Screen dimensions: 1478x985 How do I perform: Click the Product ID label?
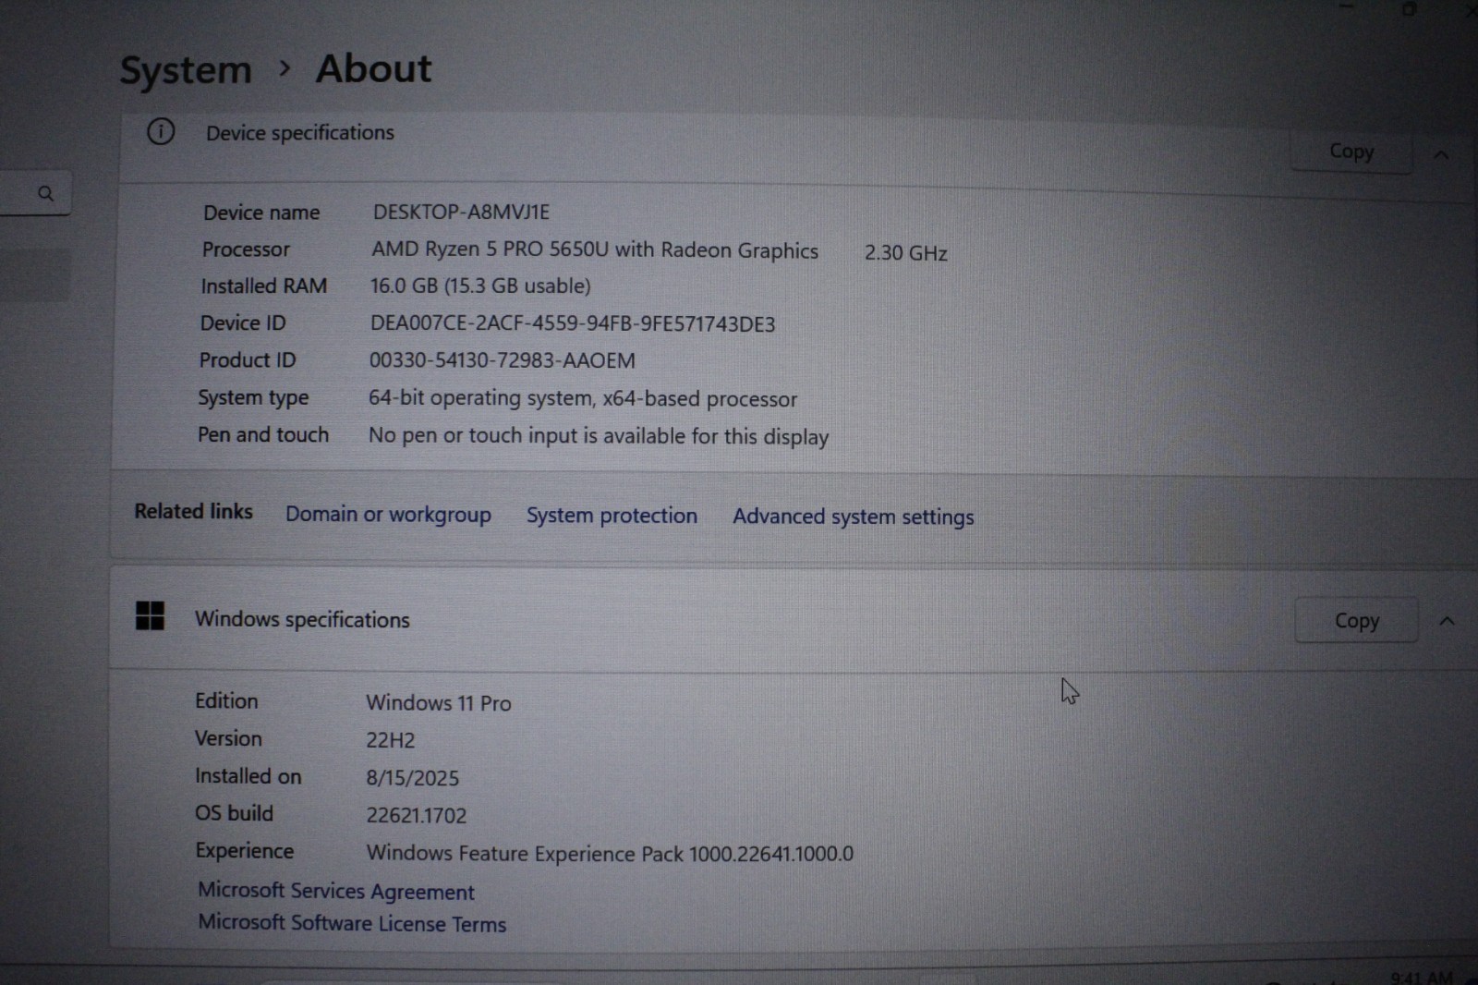pyautogui.click(x=248, y=360)
